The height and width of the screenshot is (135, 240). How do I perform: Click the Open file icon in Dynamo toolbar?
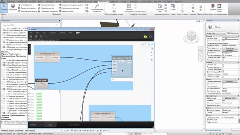pos(36,36)
